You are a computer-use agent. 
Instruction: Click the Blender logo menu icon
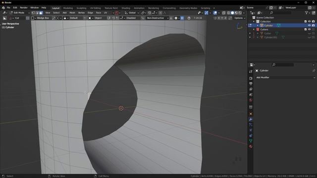pyautogui.click(x=3, y=8)
